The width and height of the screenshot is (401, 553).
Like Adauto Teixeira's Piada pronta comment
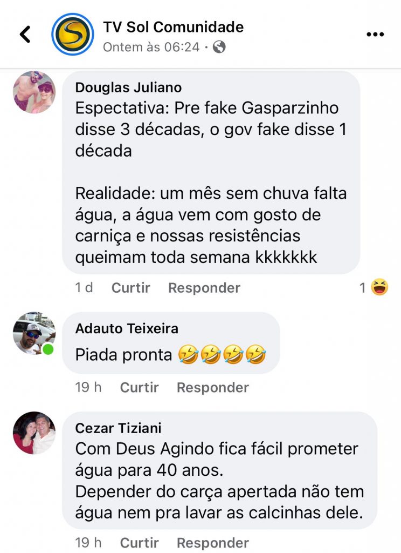139,388
